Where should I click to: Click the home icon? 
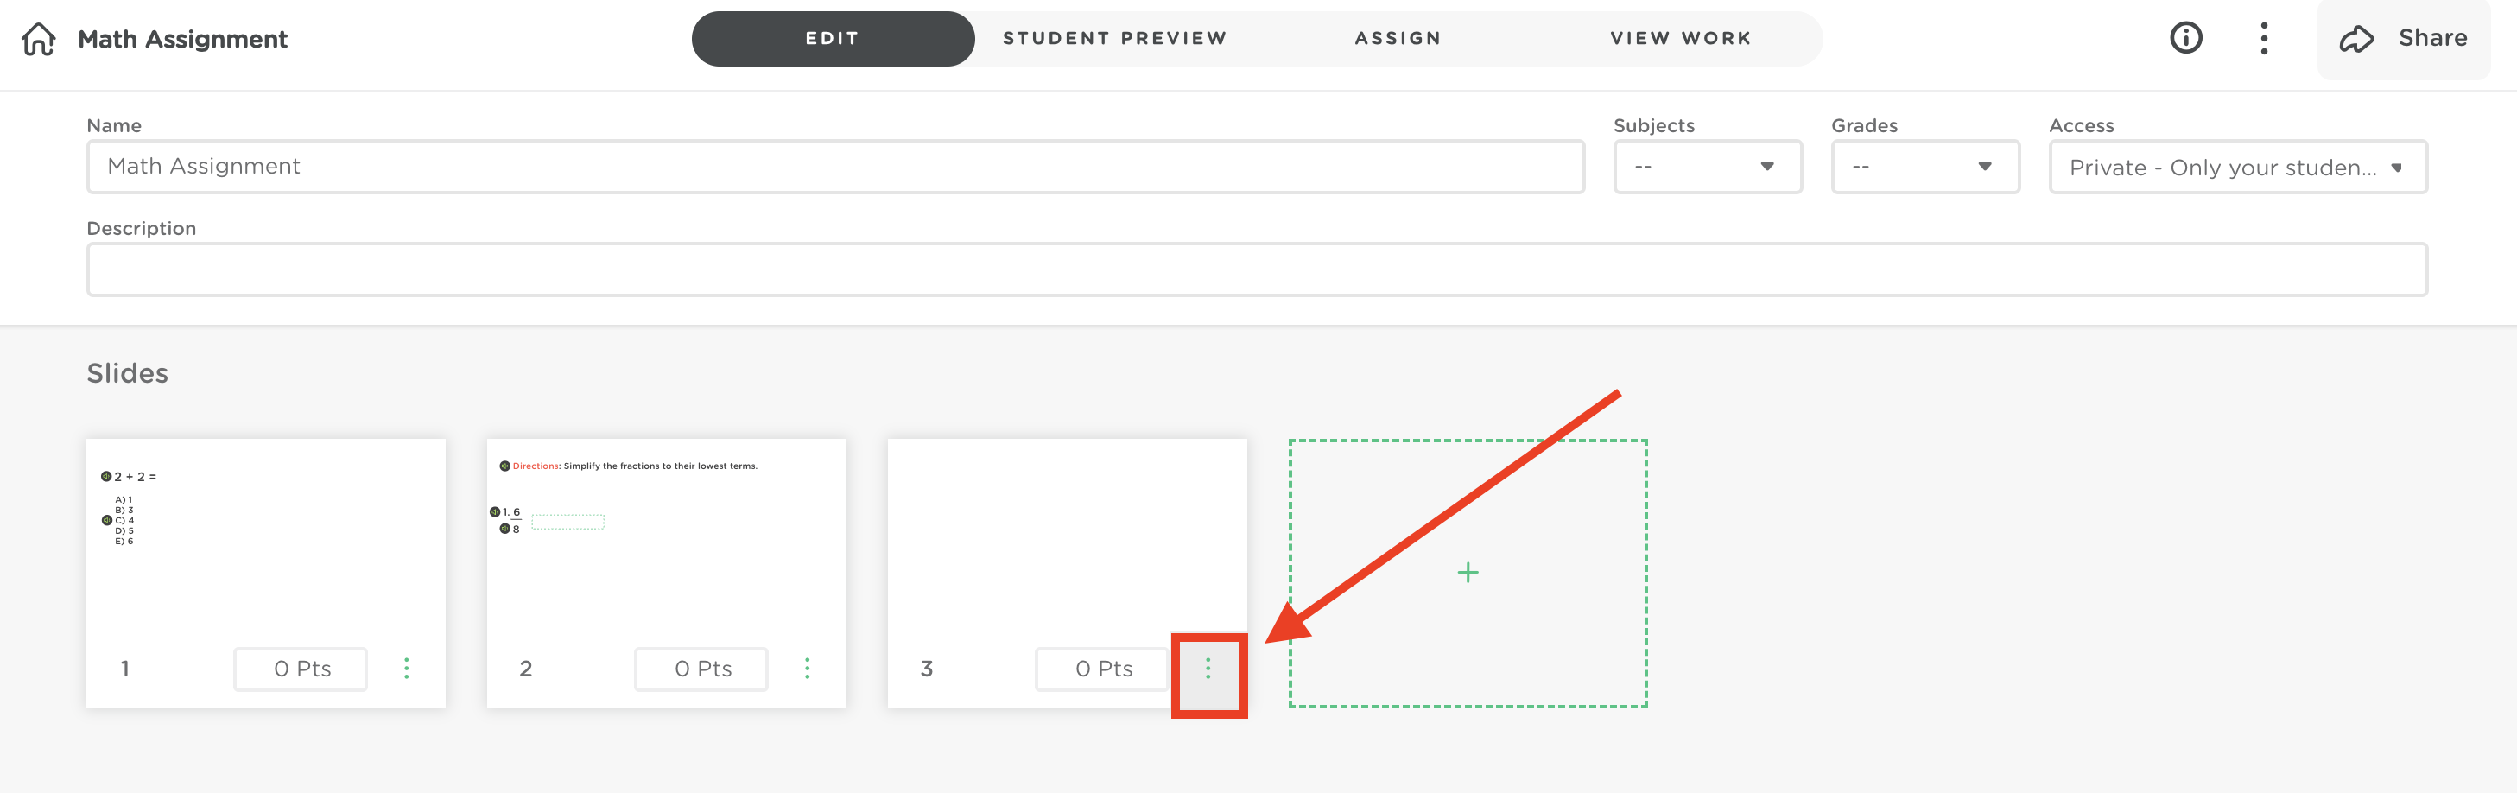click(x=38, y=39)
